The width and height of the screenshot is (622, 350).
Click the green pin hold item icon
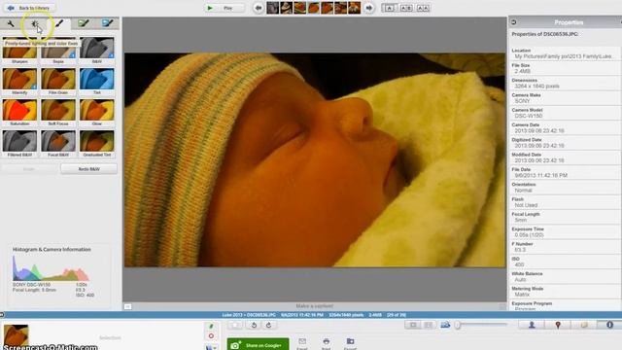(x=211, y=327)
